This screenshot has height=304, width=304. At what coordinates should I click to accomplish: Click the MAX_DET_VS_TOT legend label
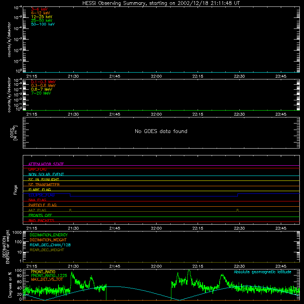tap(47, 279)
